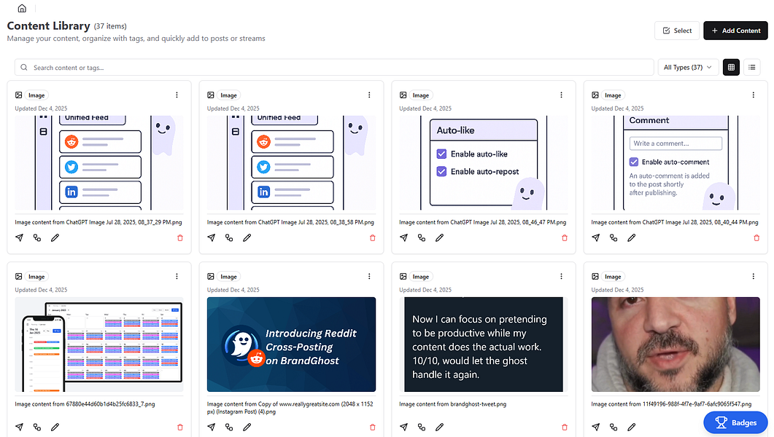Edit the 08_46_47 PM image content
The height and width of the screenshot is (437, 774).
439,237
